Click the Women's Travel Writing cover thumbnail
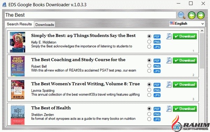 [18, 90]
